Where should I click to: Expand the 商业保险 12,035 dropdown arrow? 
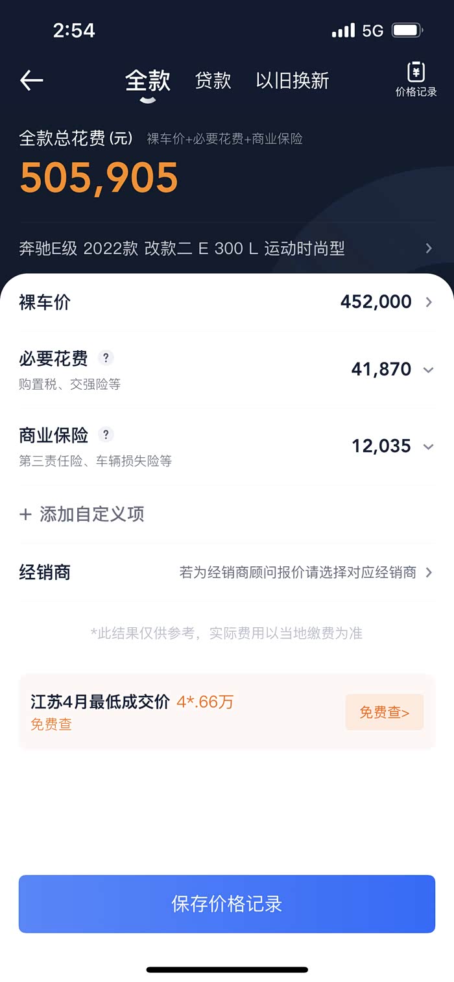pos(428,447)
